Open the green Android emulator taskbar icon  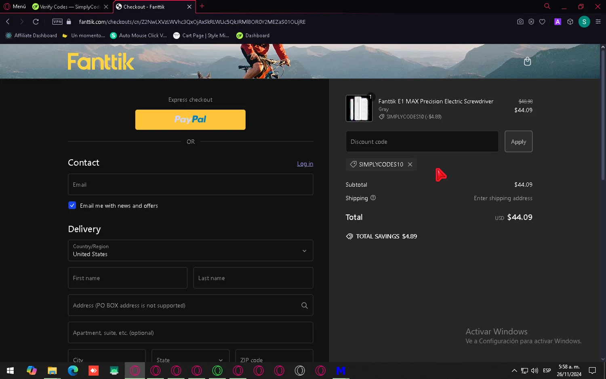(x=114, y=371)
